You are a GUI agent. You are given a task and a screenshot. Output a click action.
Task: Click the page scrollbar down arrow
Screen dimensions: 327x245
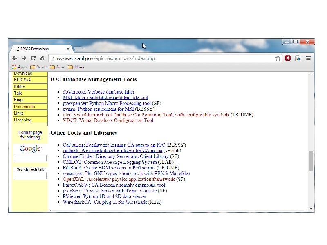click(x=311, y=209)
